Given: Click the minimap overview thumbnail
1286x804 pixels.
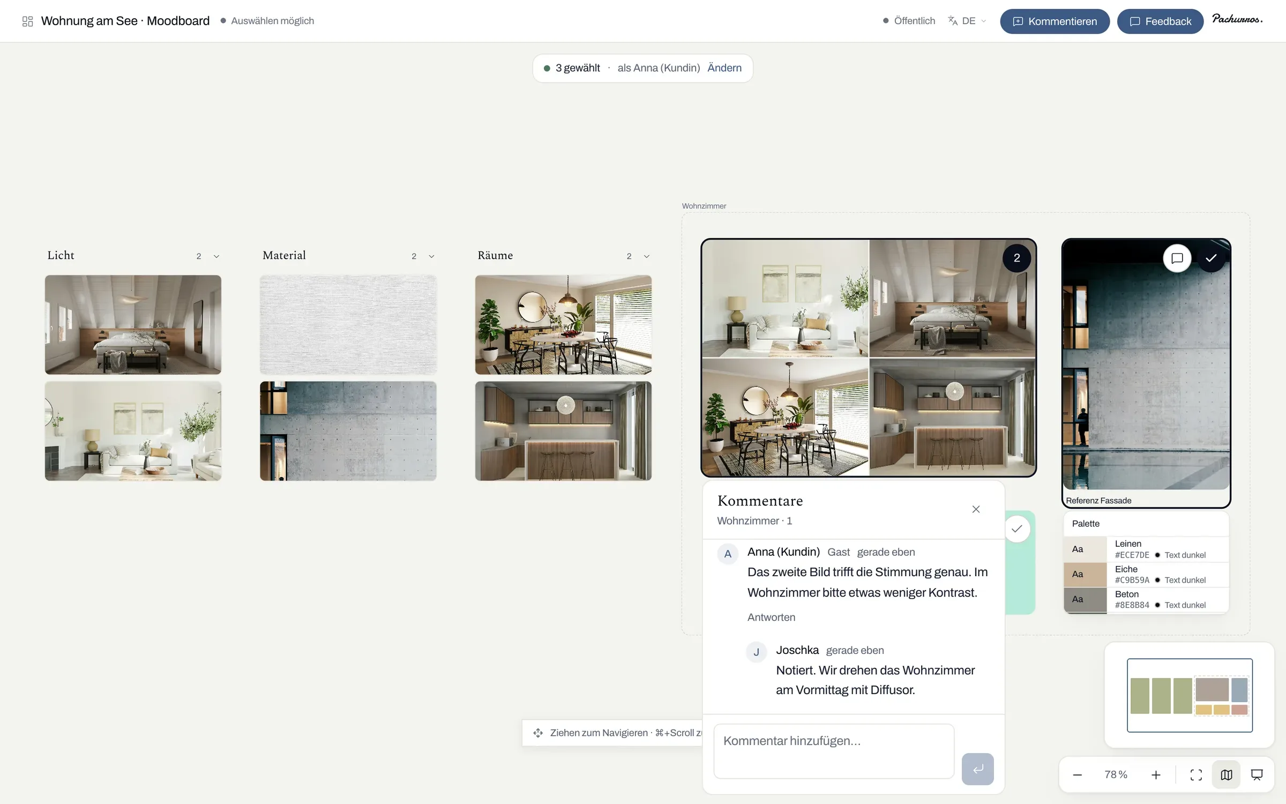Looking at the screenshot, I should click(1190, 695).
